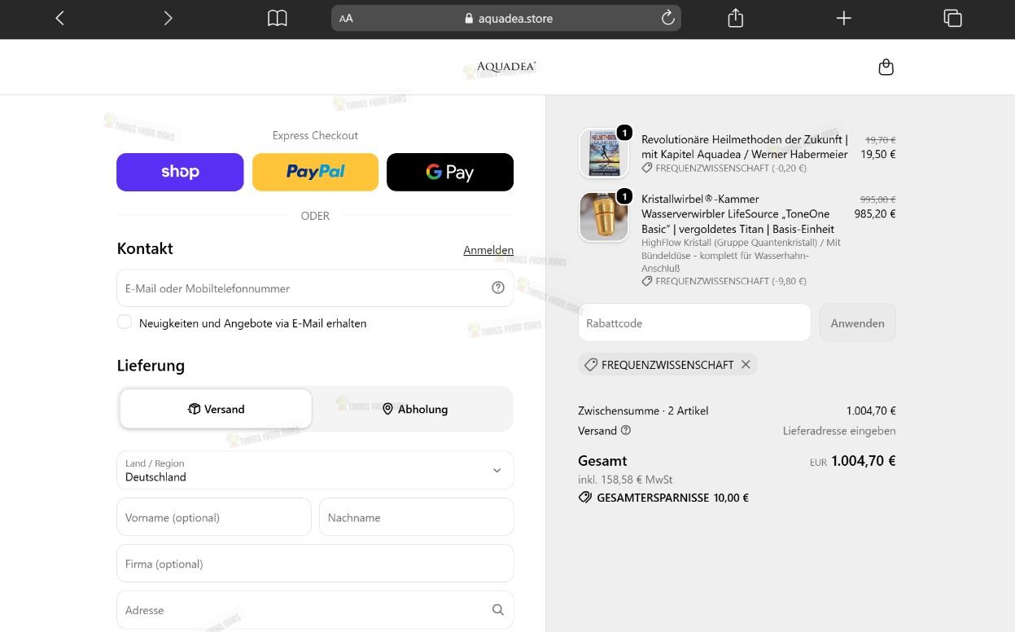
Task: Click the gold Kristallwirbel-Kammer product thumbnail
Action: [604, 217]
